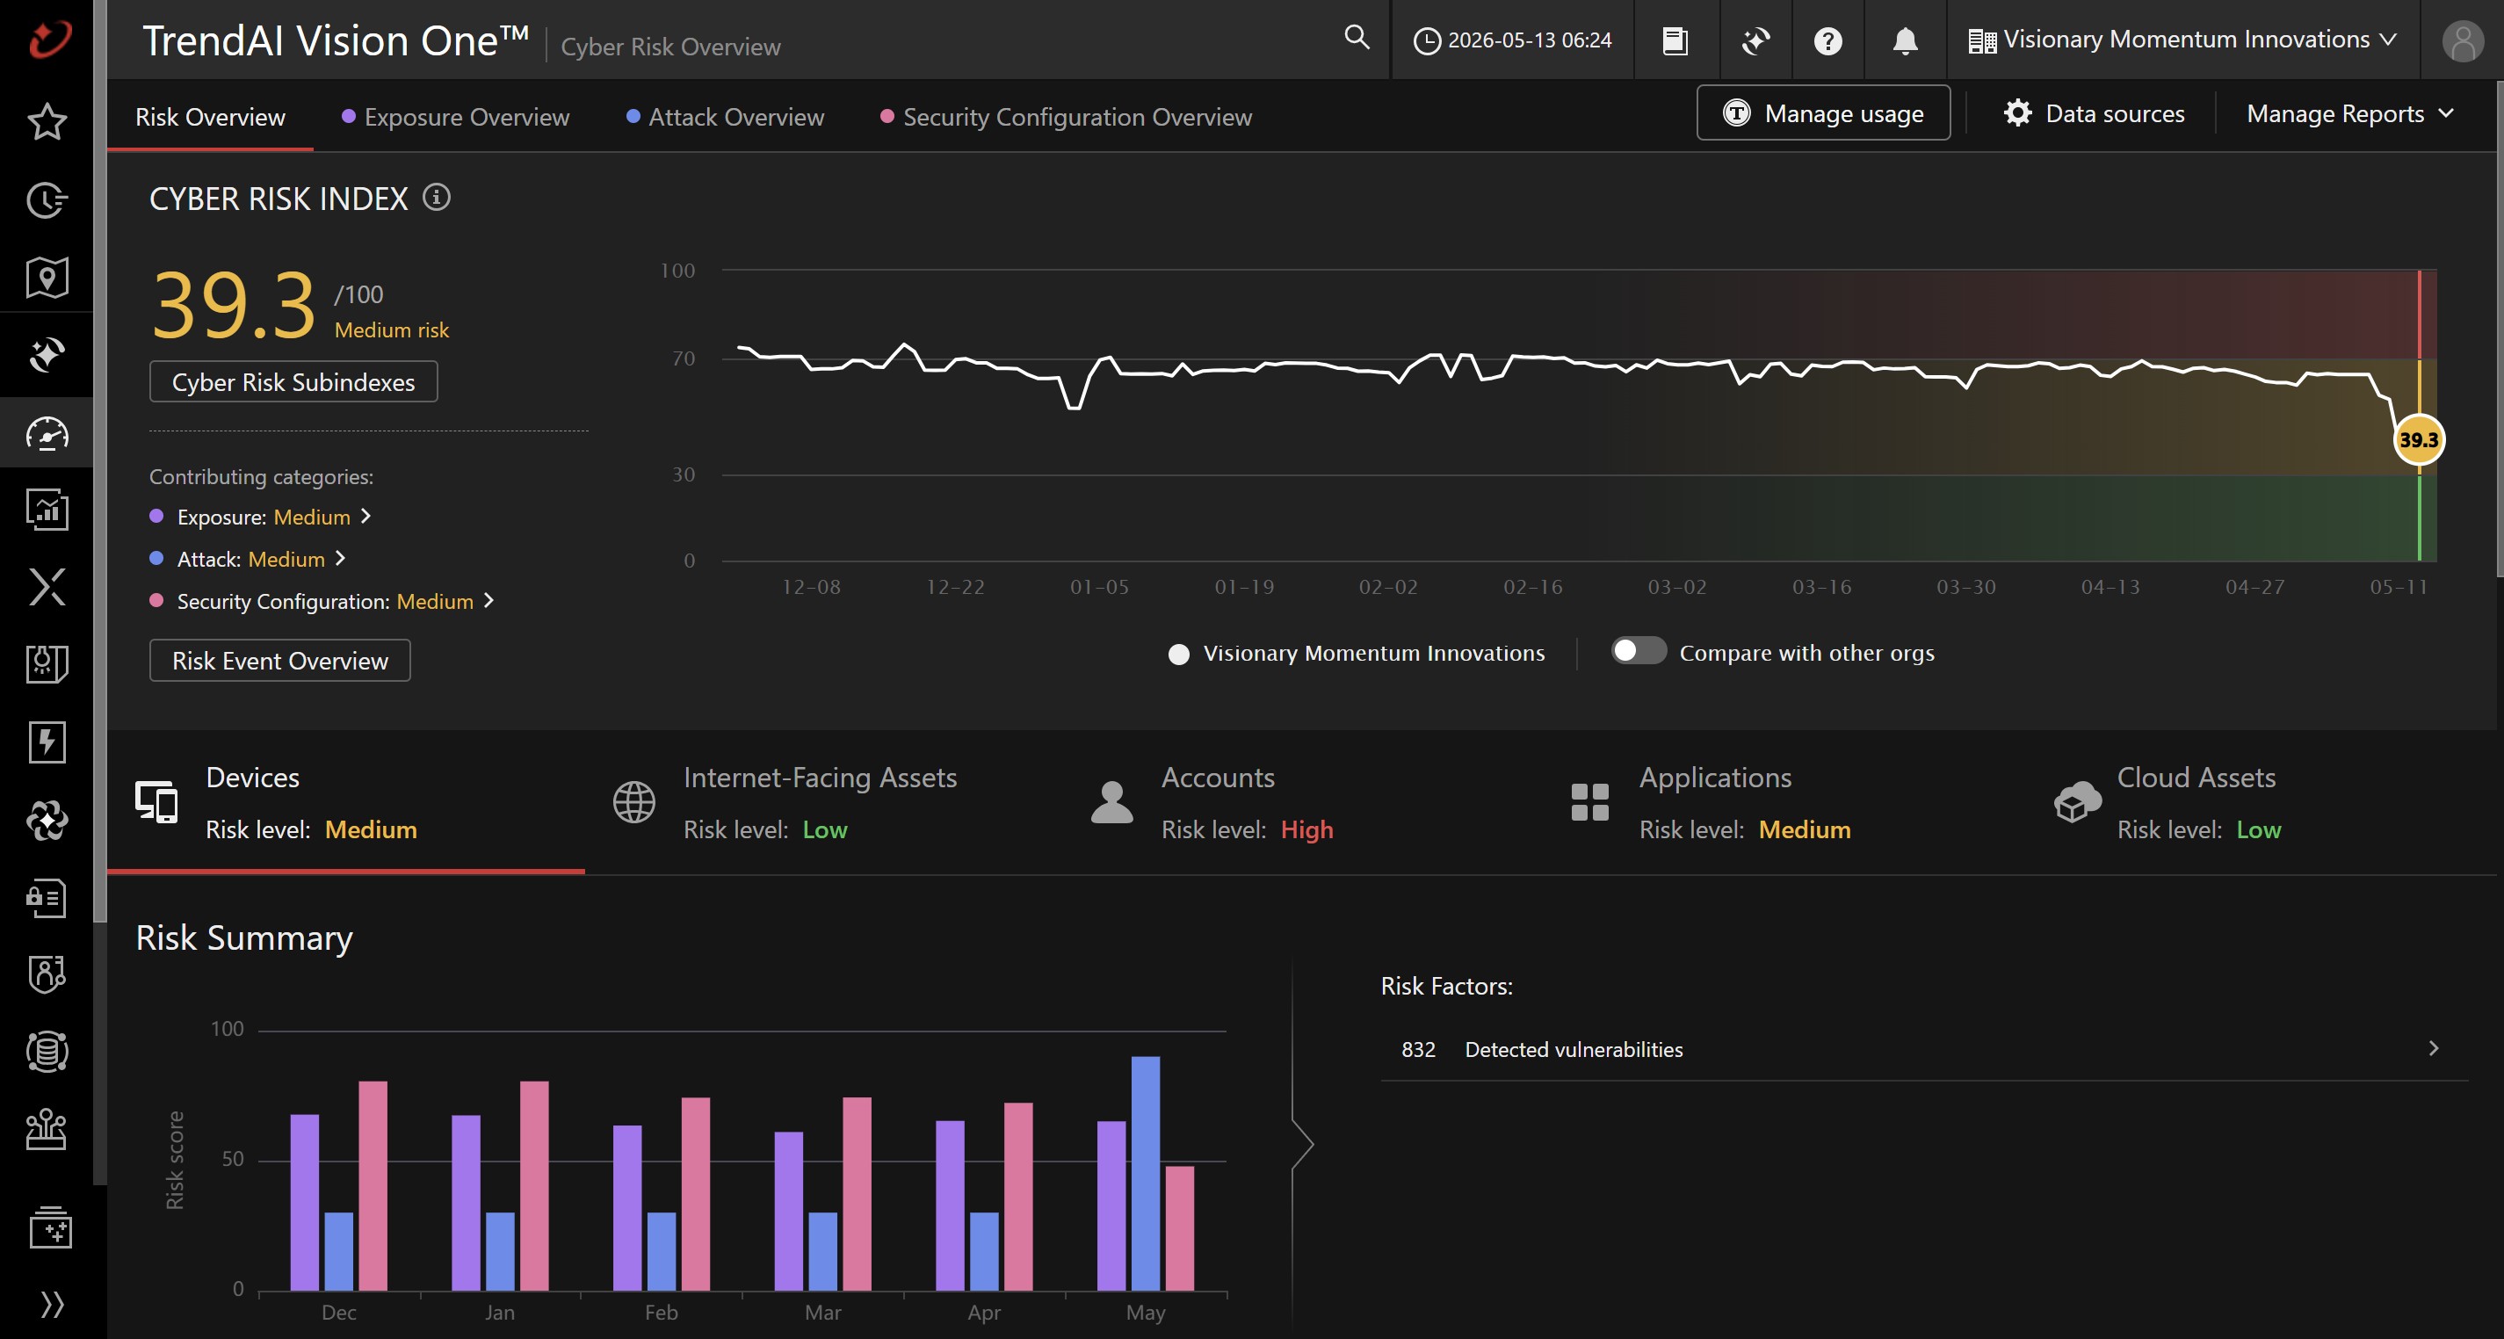Viewport: 2504px width, 1339px height.
Task: Open the AI companion sparkle icon in header
Action: [1755, 40]
